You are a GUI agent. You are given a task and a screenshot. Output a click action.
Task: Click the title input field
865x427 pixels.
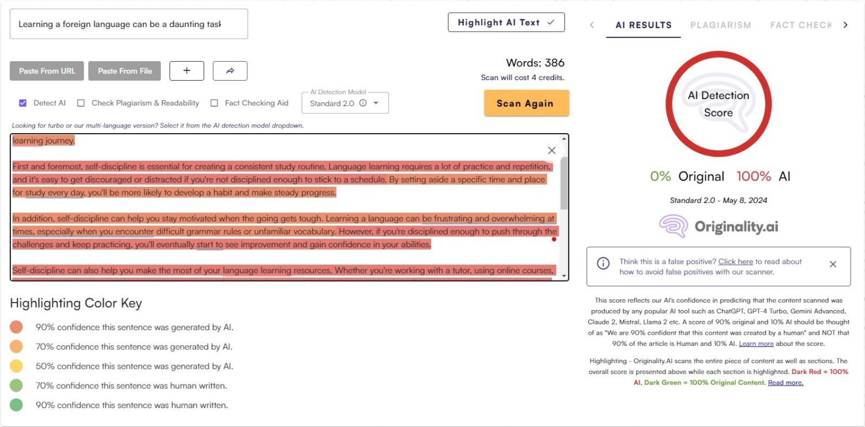(x=129, y=24)
